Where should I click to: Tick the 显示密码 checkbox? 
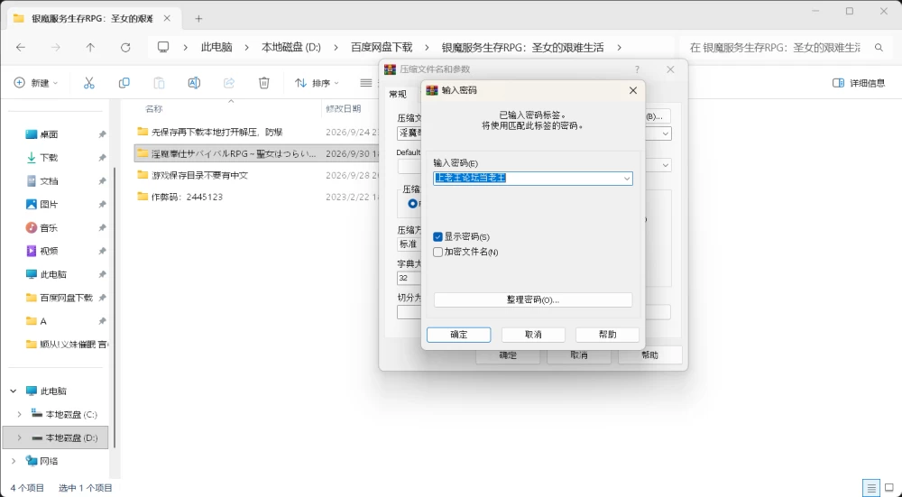tap(437, 237)
